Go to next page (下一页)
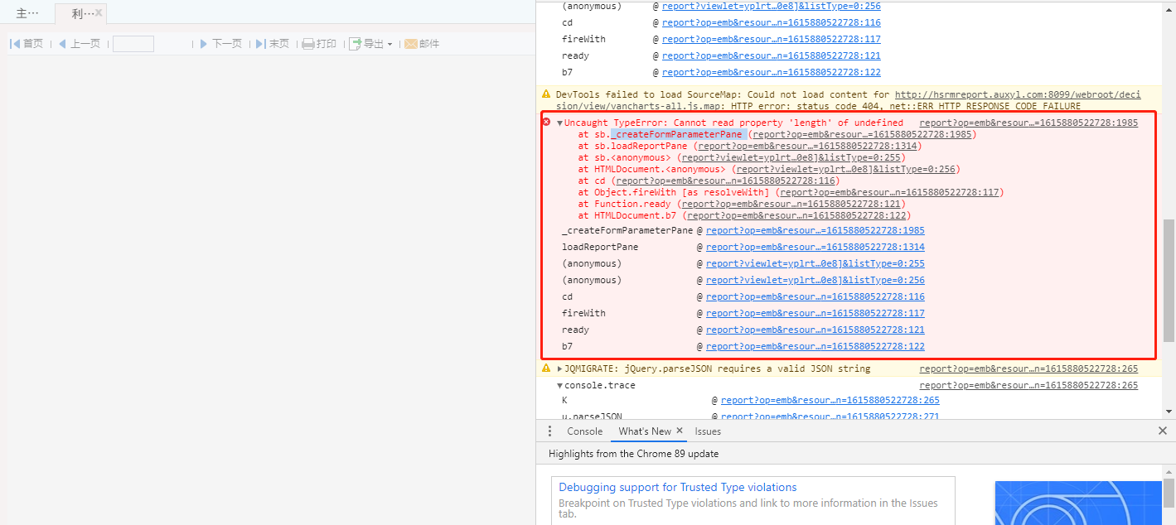This screenshot has height=525, width=1176. (221, 44)
